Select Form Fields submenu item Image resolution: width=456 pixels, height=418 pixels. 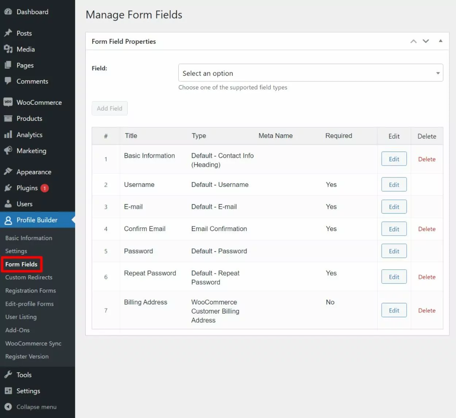pos(22,264)
